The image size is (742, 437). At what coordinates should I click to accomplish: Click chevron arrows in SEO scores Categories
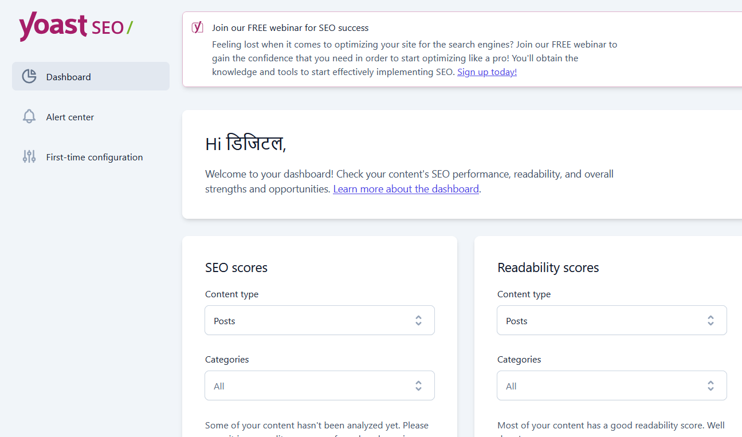418,386
